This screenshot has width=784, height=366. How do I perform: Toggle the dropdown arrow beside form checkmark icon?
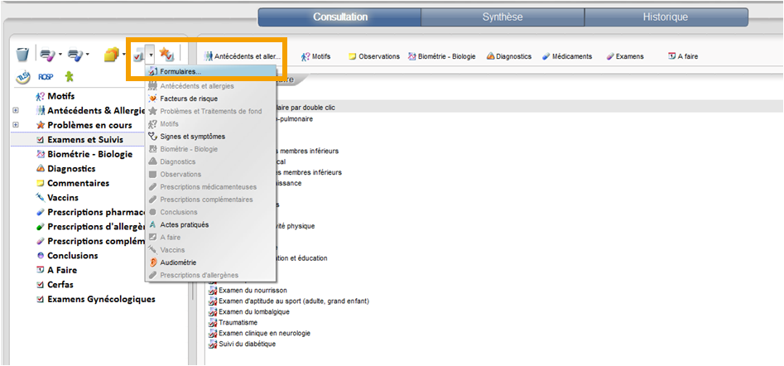point(151,55)
